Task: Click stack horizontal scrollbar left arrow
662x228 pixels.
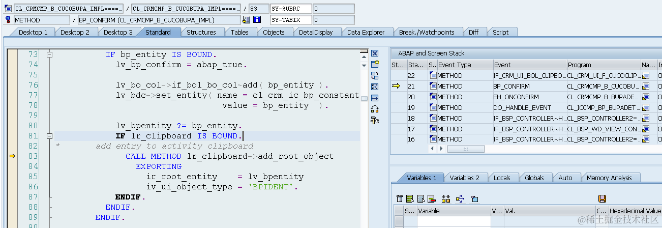Action: point(433,149)
